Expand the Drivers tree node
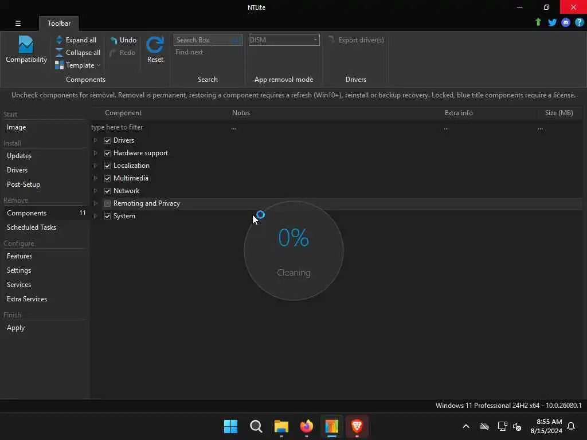 pyautogui.click(x=96, y=140)
